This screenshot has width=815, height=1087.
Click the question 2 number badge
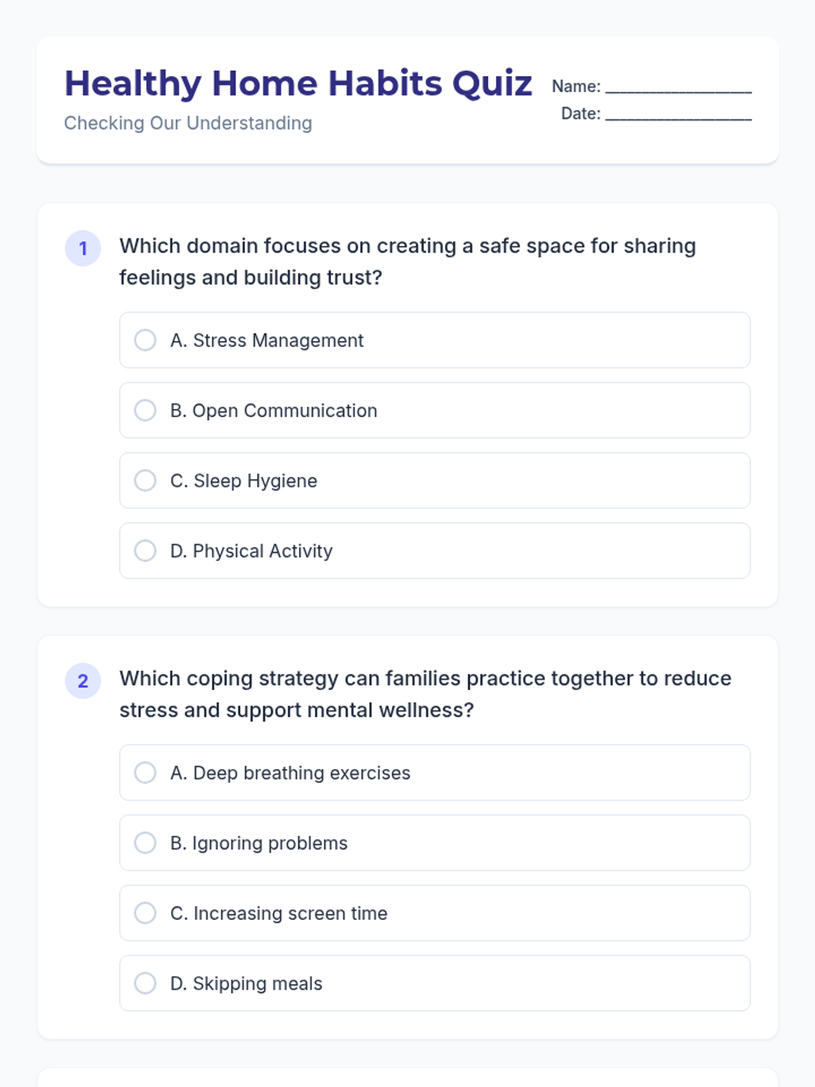click(83, 681)
